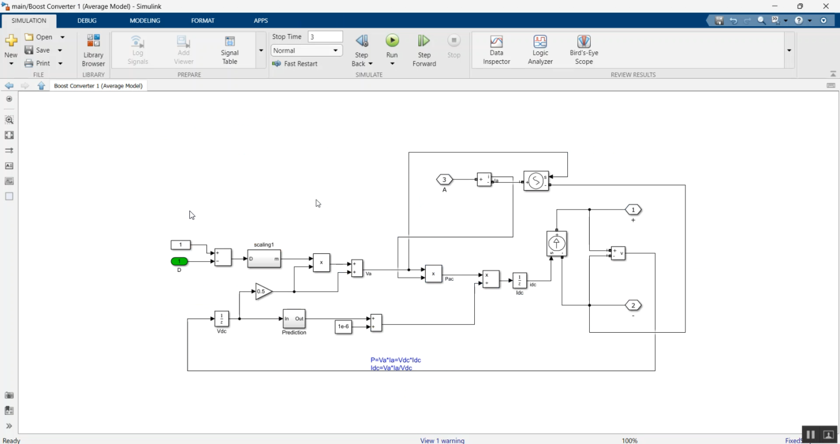
Task: Click the View 1 warning link
Action: 442,441
